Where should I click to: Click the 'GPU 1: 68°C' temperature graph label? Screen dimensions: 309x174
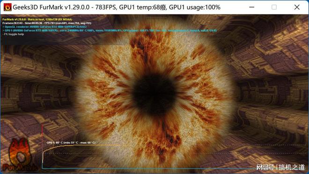(71, 143)
